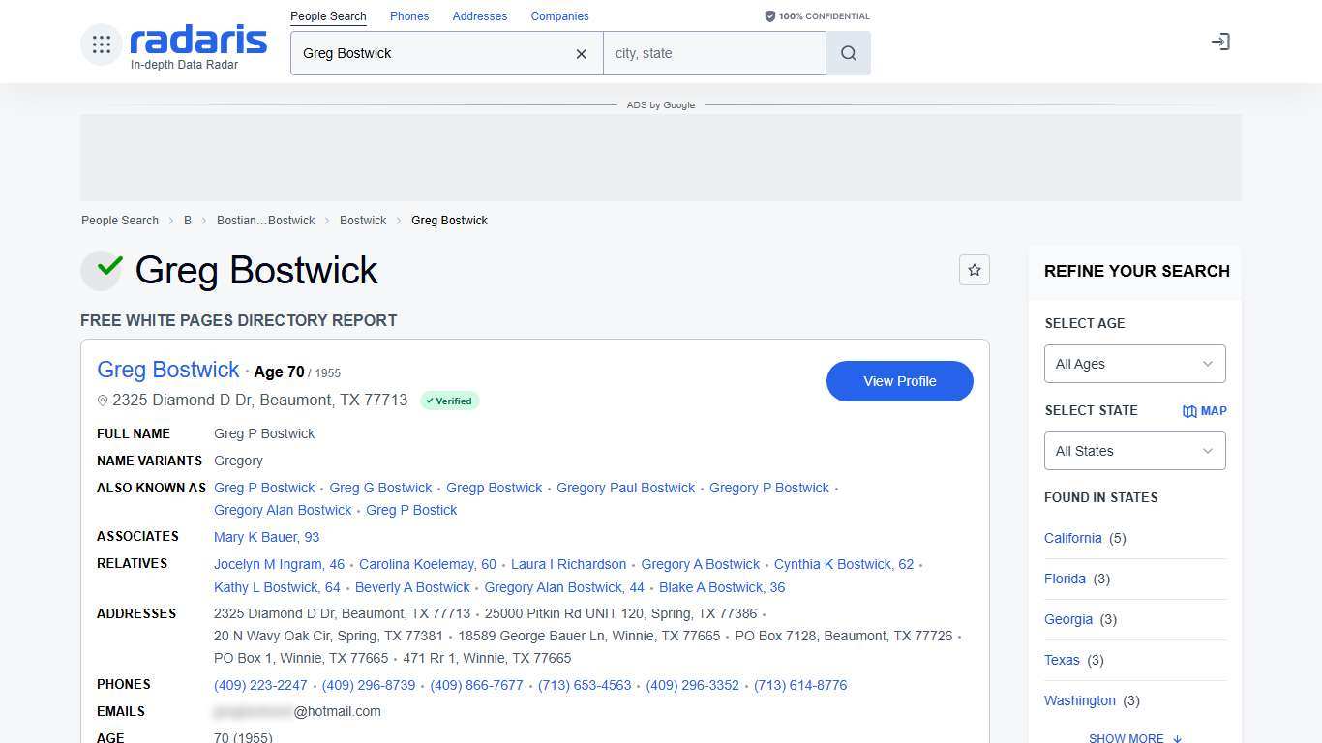Click the location pin next to the address
The width and height of the screenshot is (1322, 743).
coord(103,400)
